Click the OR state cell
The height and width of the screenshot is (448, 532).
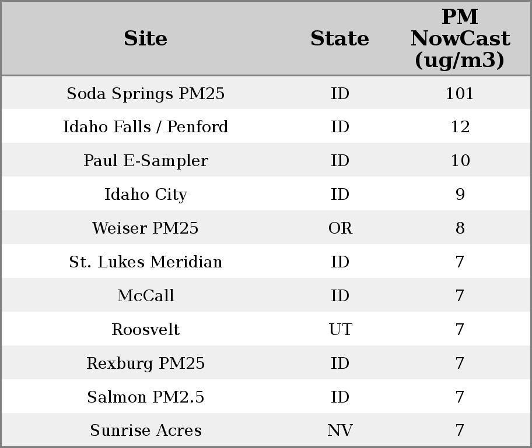click(x=340, y=228)
